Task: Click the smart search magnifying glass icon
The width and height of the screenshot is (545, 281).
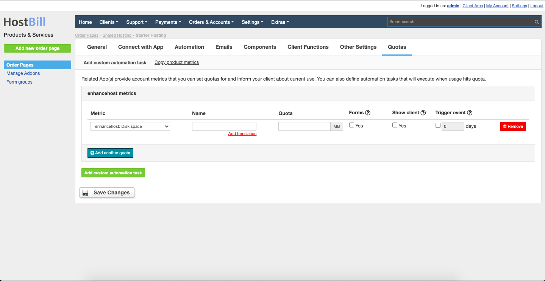Action: point(536,22)
